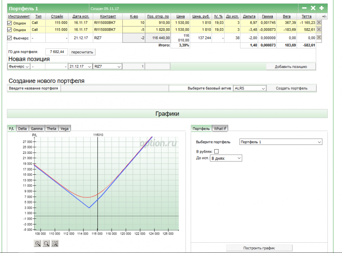The width and height of the screenshot is (342, 253).
Task: Click the plus icon in portfolio header
Action: 321,8
